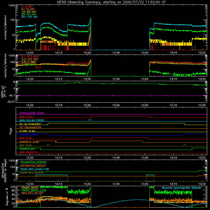This screenshot has width=210, height=210.
Task: Click the NON_SOLAR_EVENT flag label
Action: (x=32, y=120)
